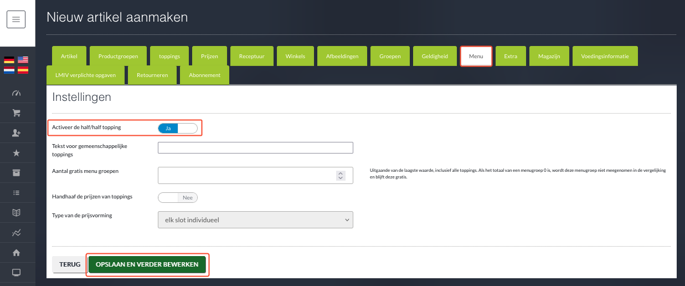The image size is (685, 286).
Task: Toggle 'Activeer de half/half topping' switch
Action: click(178, 128)
